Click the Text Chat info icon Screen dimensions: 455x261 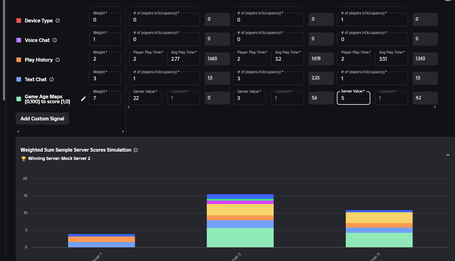pyautogui.click(x=52, y=79)
